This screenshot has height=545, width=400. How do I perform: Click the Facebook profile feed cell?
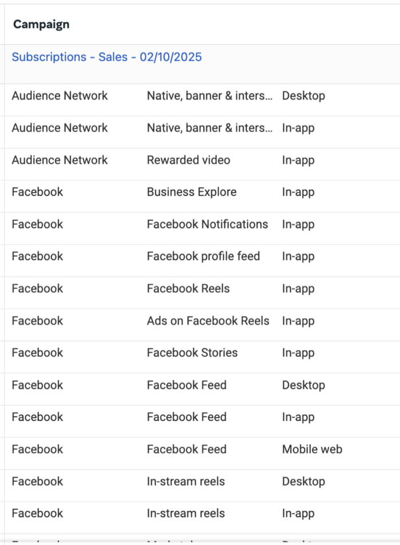(x=203, y=257)
